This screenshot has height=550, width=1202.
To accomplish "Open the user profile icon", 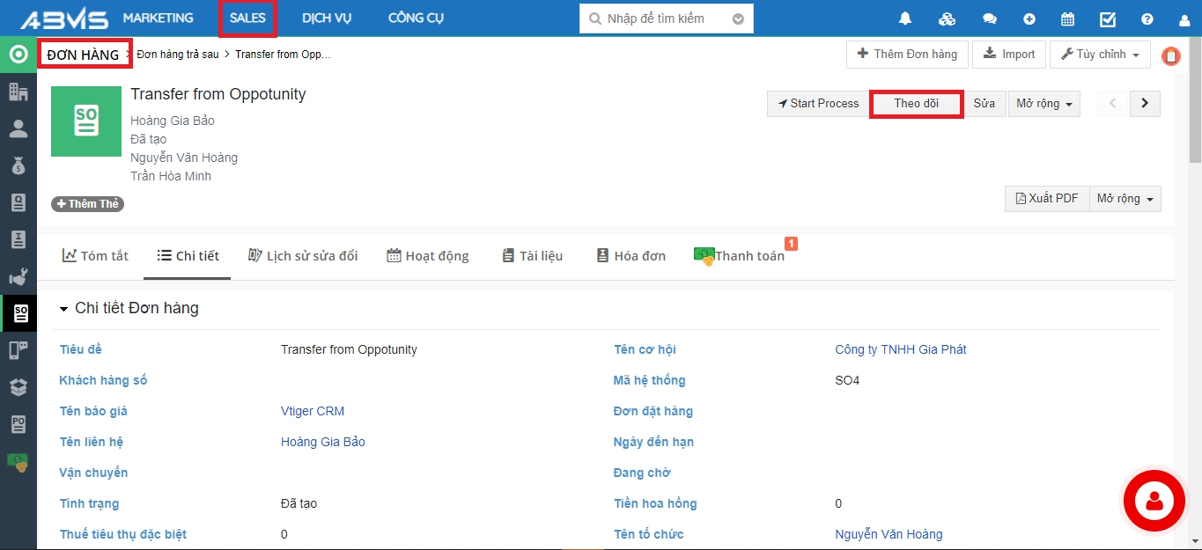I will click(1184, 19).
